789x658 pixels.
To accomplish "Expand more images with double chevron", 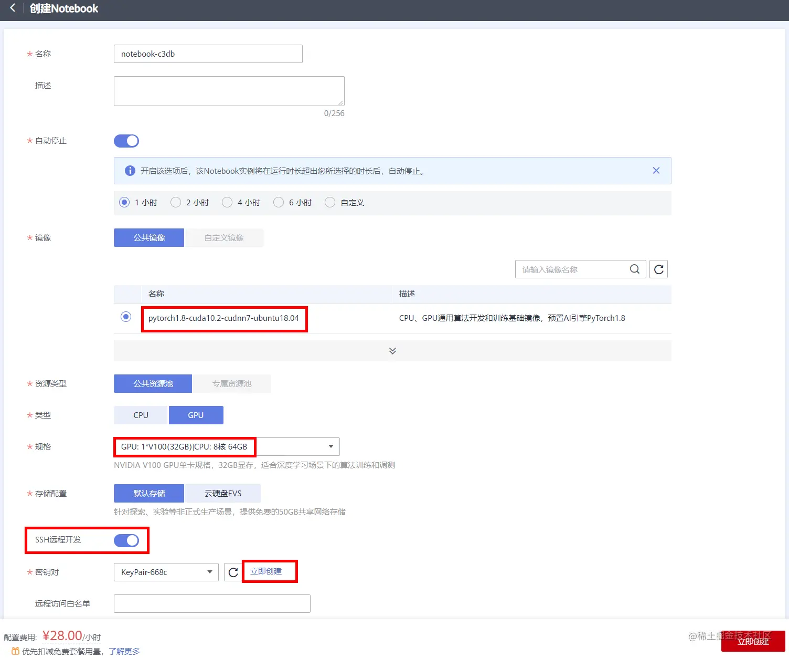I will coord(392,351).
